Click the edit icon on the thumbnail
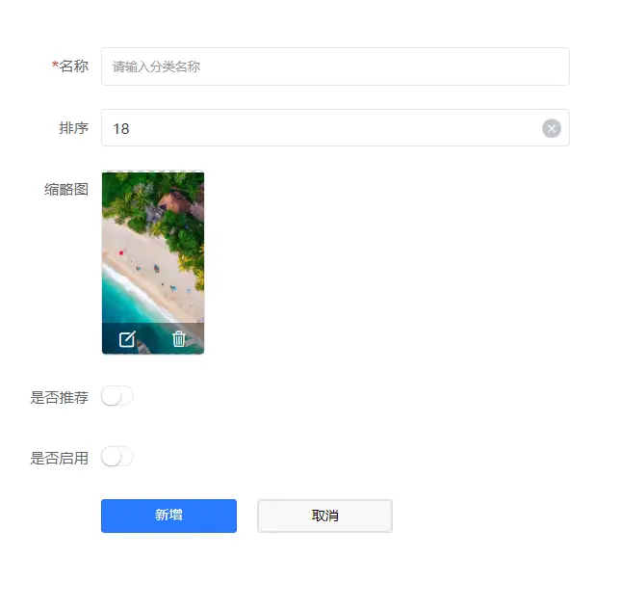Screen dimensions: 620x609 click(127, 339)
